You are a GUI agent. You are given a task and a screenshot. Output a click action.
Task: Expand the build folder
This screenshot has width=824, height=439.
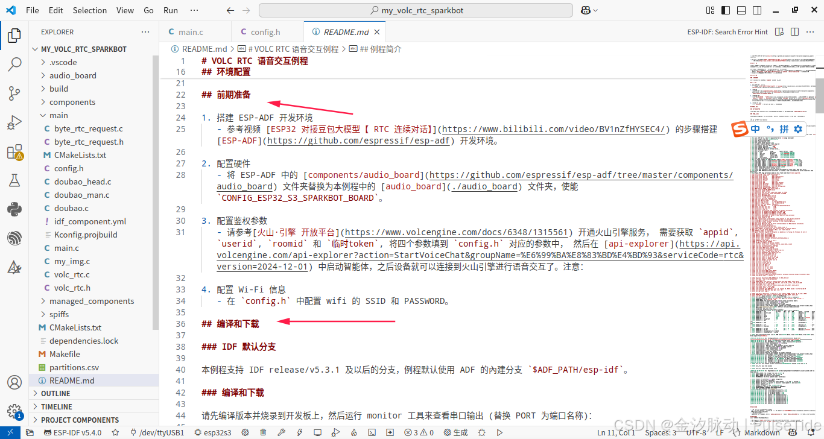tap(94, 89)
